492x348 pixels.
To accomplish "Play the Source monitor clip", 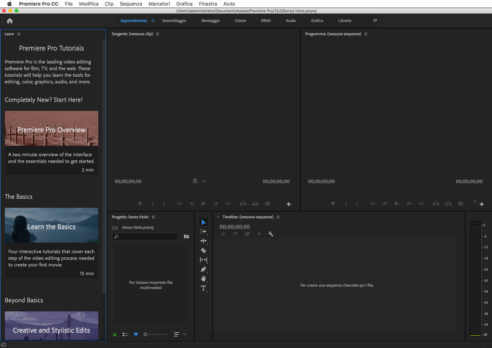I will [x=203, y=203].
